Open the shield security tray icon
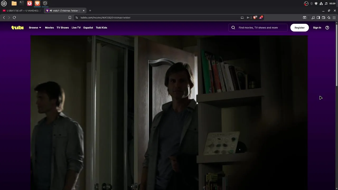 coord(316,3)
